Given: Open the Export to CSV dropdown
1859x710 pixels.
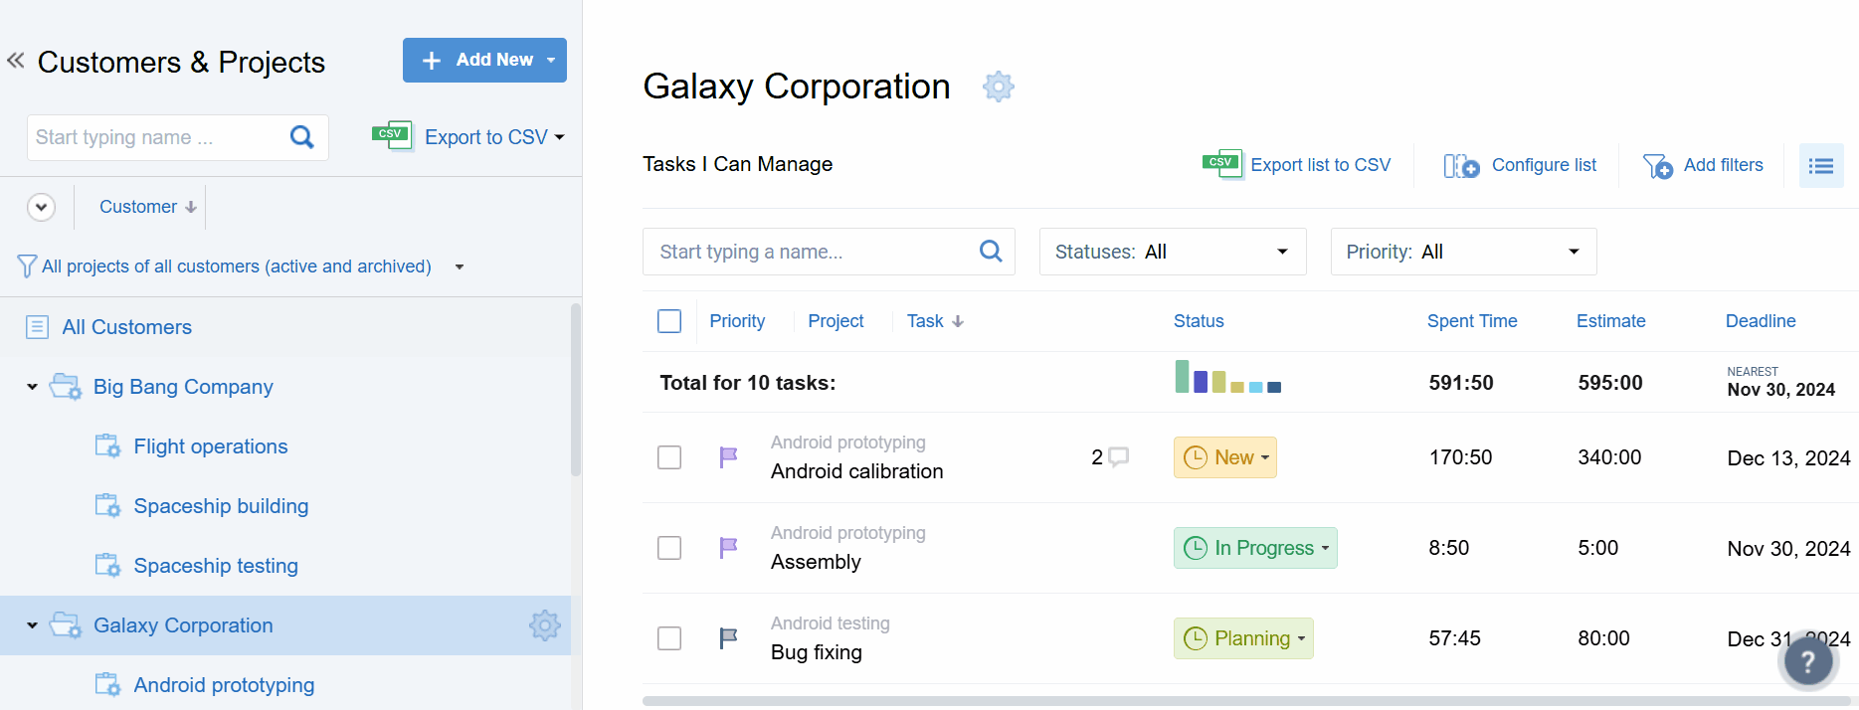Looking at the screenshot, I should (494, 137).
